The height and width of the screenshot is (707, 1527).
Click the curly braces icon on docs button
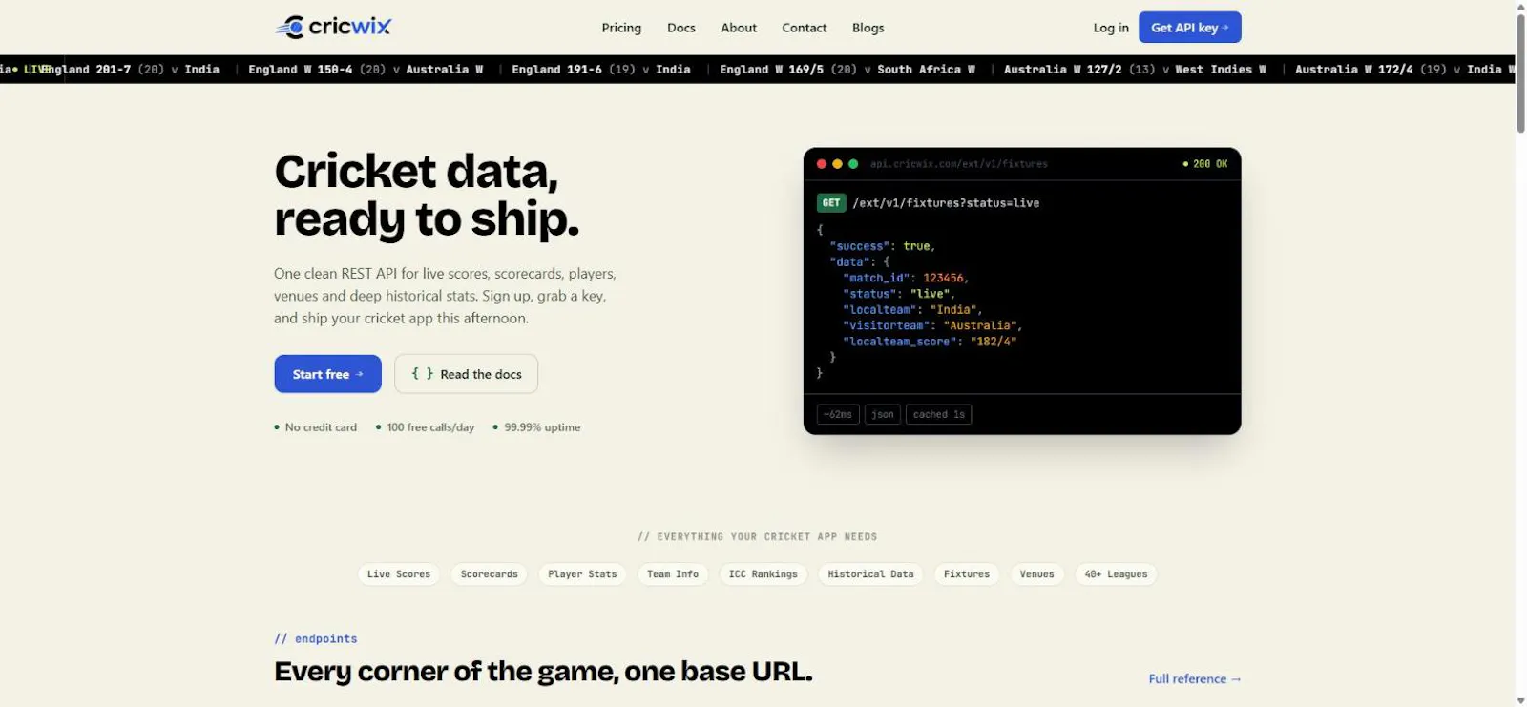[x=422, y=374]
